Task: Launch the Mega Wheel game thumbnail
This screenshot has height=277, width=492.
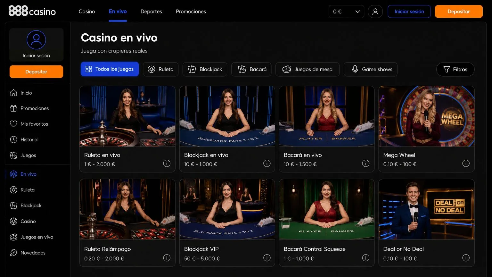Action: pos(427,116)
